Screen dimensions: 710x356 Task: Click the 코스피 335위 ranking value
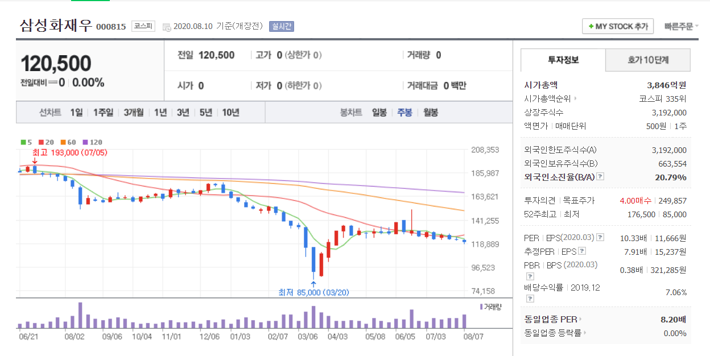pos(663,98)
